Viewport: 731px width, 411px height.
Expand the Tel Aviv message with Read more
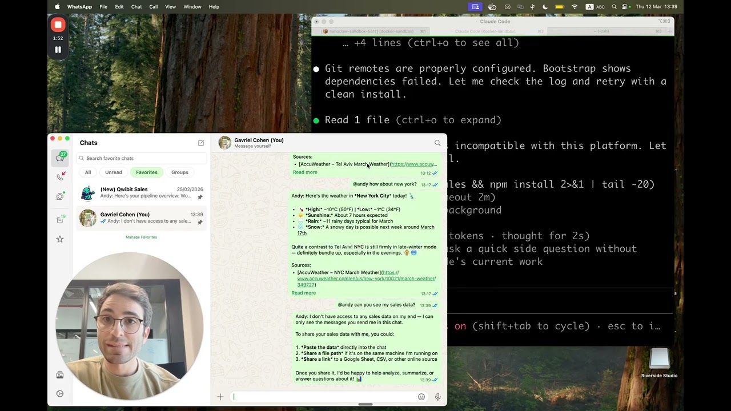pos(305,172)
